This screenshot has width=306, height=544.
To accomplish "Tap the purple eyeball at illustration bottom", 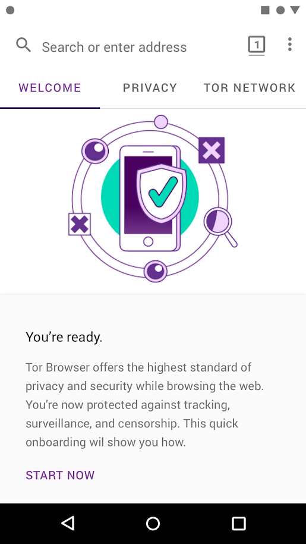I will 155,271.
